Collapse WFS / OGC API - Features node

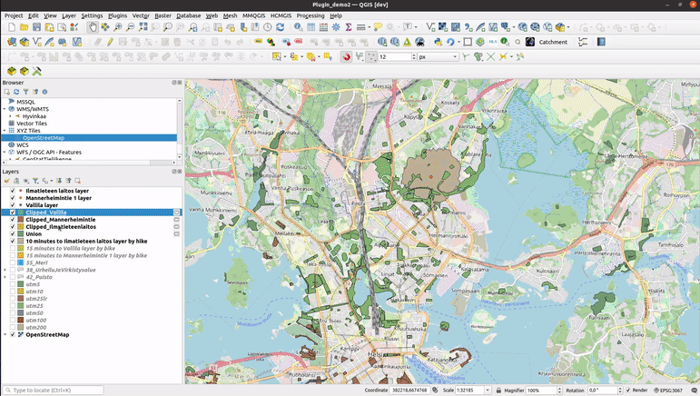click(x=5, y=153)
